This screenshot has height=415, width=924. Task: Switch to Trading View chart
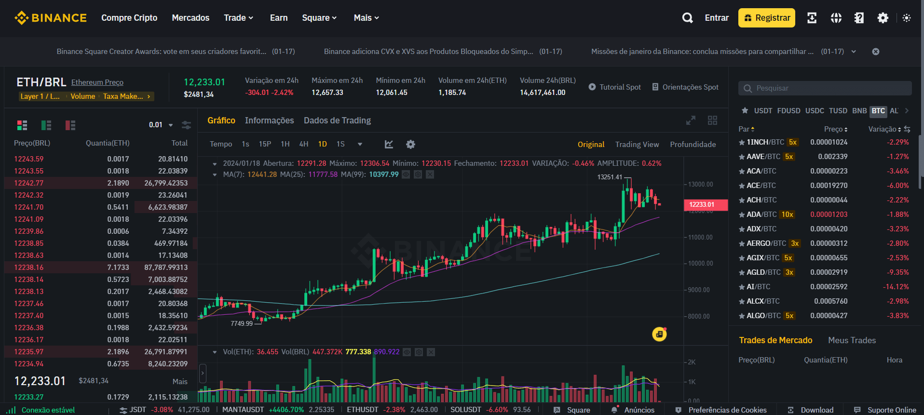click(x=637, y=145)
